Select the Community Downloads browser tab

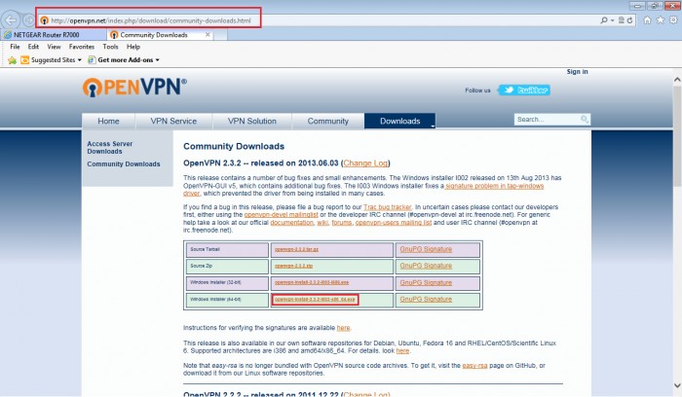click(x=160, y=34)
